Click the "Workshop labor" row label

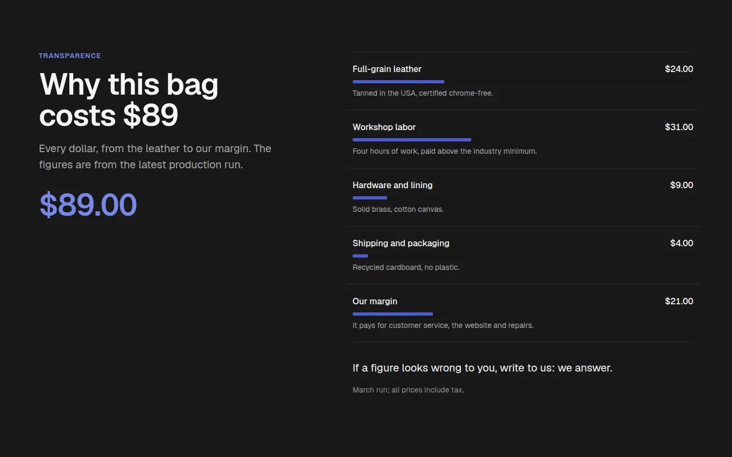(384, 127)
